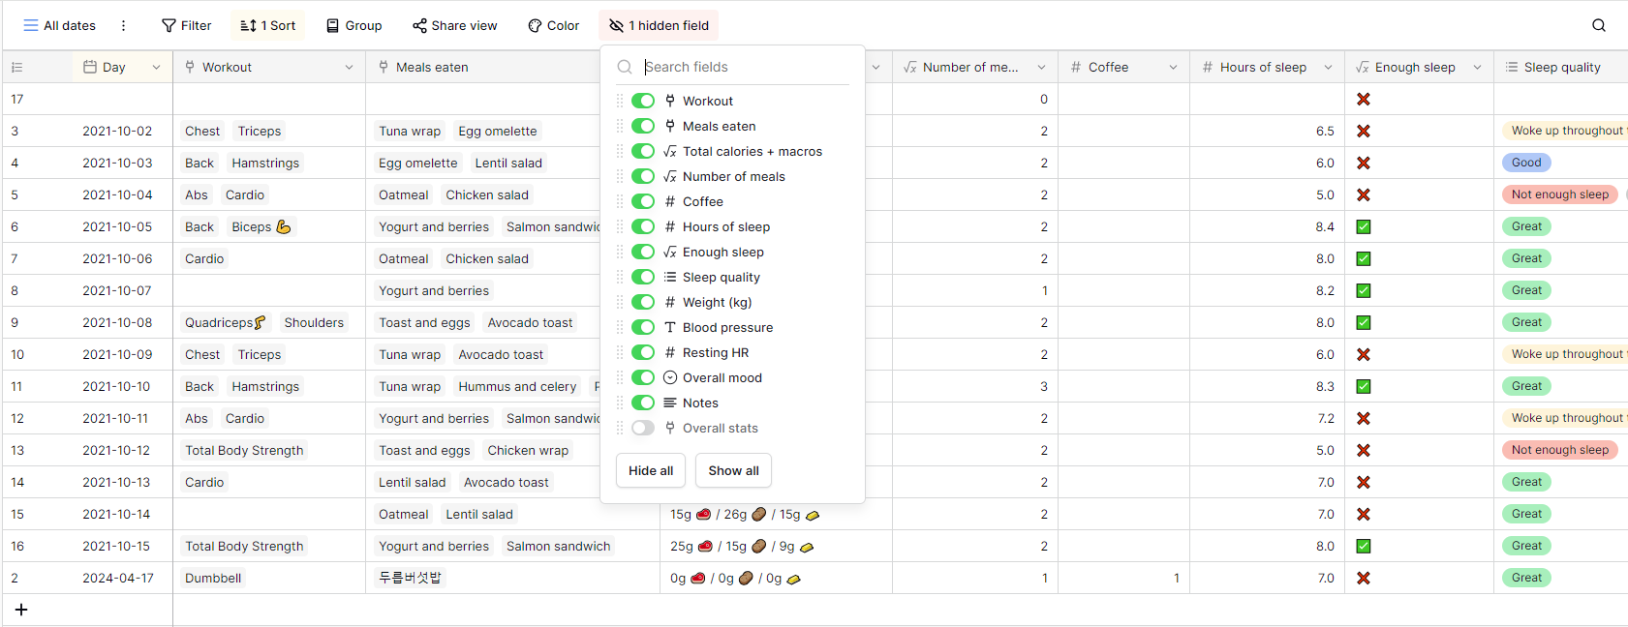The height and width of the screenshot is (627, 1628).
Task: Click the search magnifier icon at top right
Action: [x=1599, y=25]
